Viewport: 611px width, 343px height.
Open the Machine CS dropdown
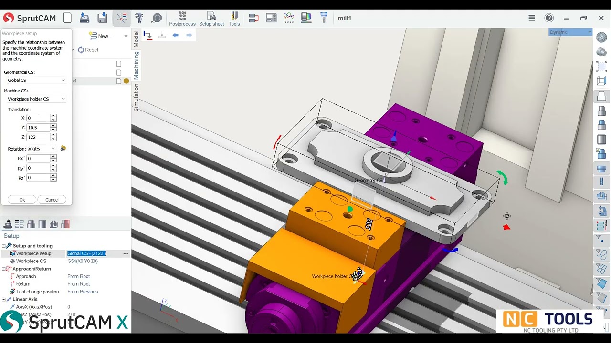click(36, 99)
